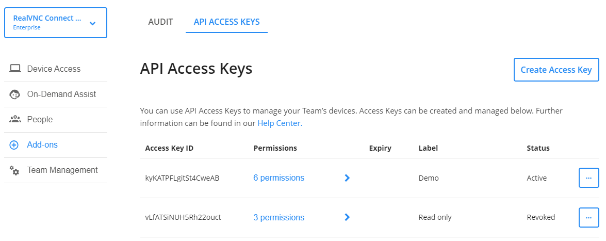Select access key ID kyKATPFLgitSt4CweAB

[x=182, y=178]
